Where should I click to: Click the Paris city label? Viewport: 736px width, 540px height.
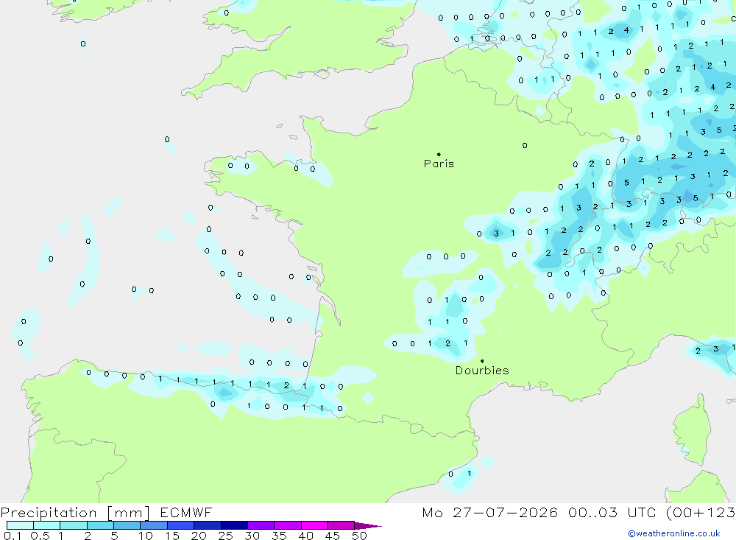click(439, 164)
